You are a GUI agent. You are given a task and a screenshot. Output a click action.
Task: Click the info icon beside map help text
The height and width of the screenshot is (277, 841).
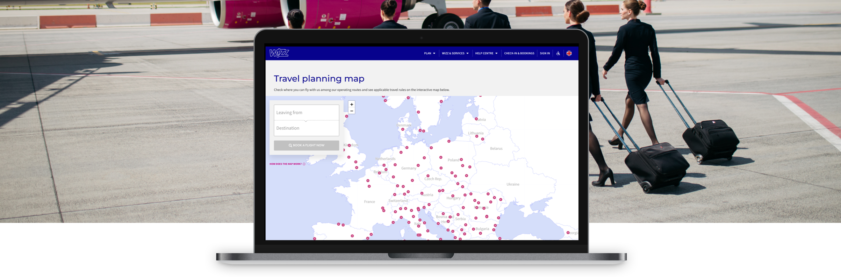304,164
